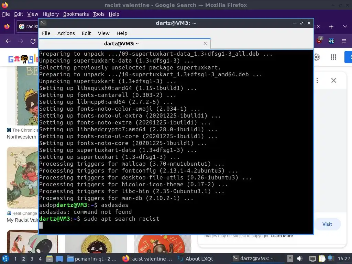The height and width of the screenshot is (264, 352).
Task: Click the 15:27 panel clock
Action: [344, 258]
